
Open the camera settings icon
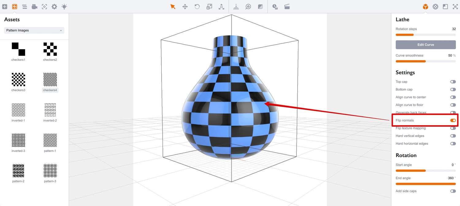click(34, 6)
